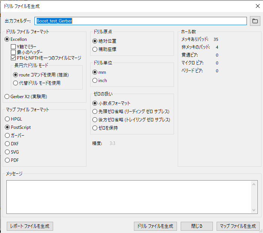Click the 精度 value 3:3
The height and width of the screenshot is (233, 263).
click(x=112, y=143)
